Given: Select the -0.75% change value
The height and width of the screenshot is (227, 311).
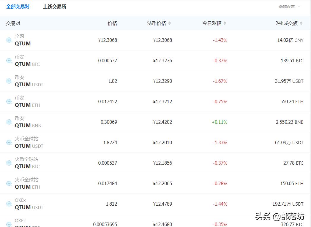Looking at the screenshot, I should click(x=220, y=101).
